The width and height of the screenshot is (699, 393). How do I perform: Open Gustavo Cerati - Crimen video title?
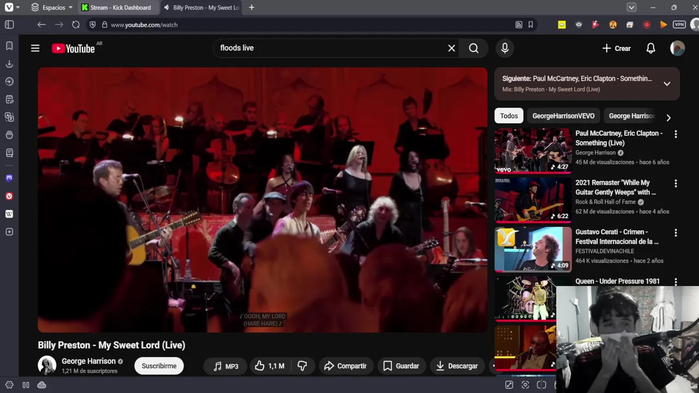617,236
